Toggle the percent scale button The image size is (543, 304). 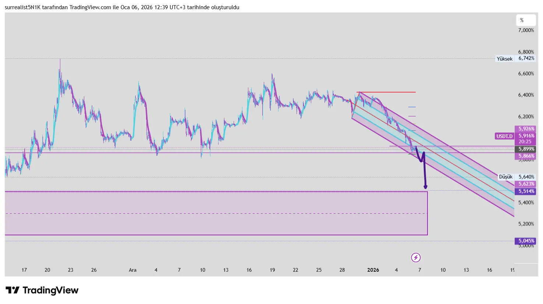pos(526,20)
